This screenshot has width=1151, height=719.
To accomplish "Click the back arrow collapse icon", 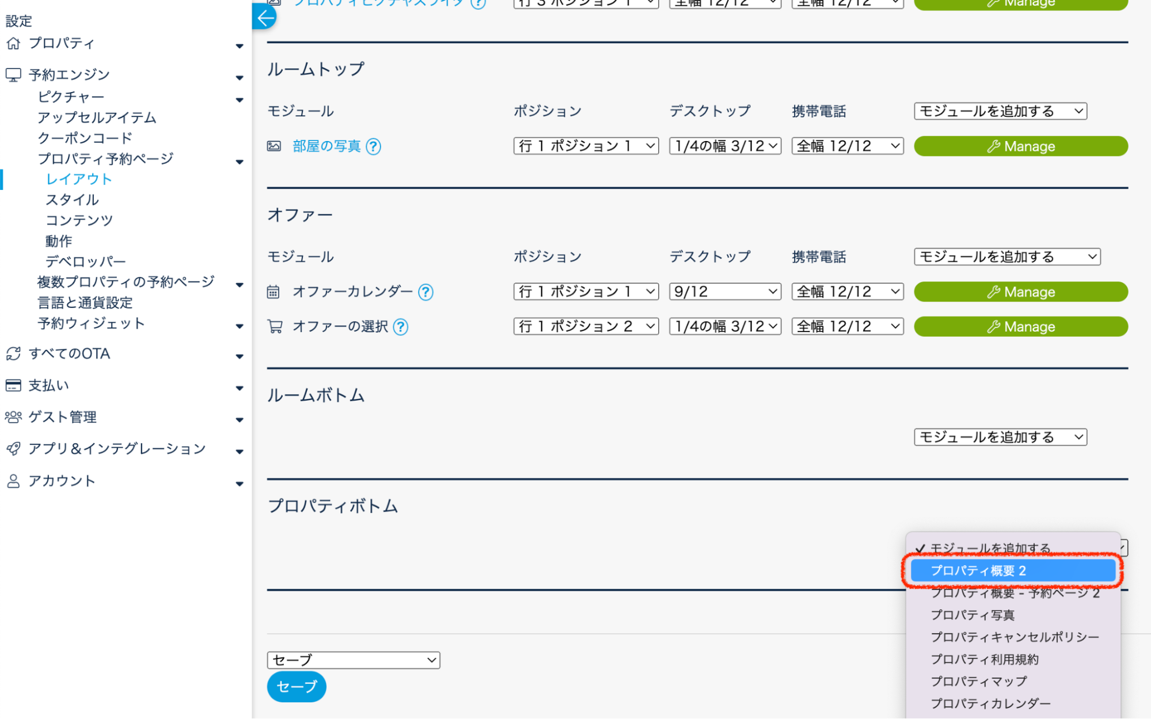I will coord(265,18).
